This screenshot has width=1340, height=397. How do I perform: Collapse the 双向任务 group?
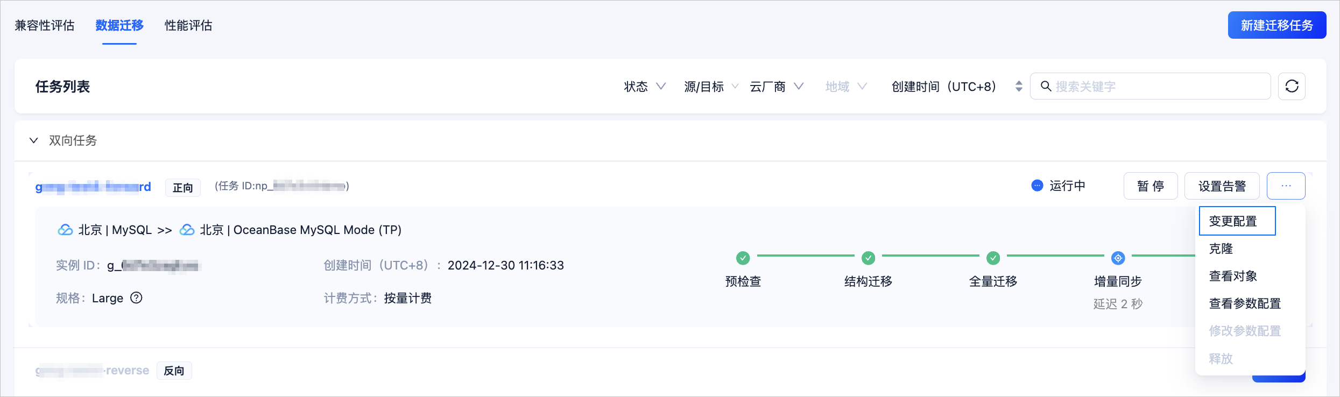click(x=33, y=140)
